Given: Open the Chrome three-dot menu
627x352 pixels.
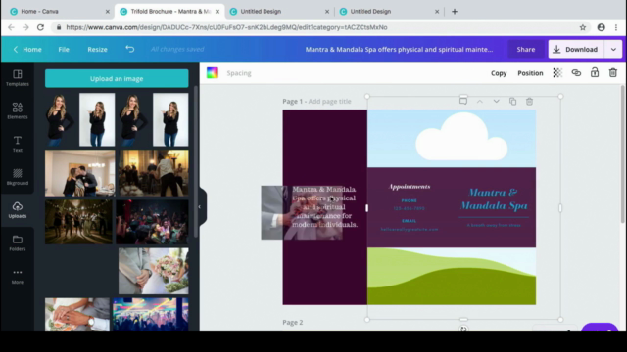Looking at the screenshot, I should tap(616, 27).
